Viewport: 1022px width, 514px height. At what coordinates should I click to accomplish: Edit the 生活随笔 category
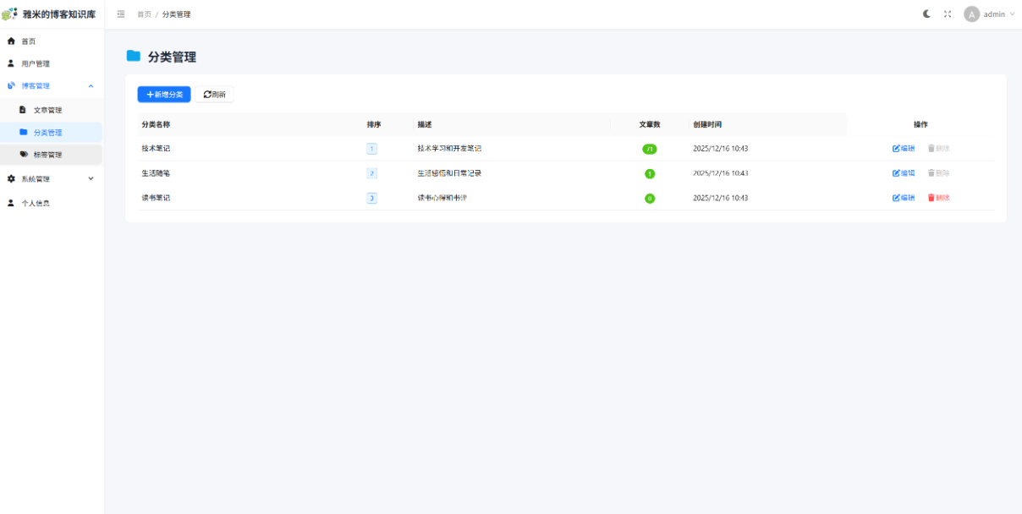point(904,173)
